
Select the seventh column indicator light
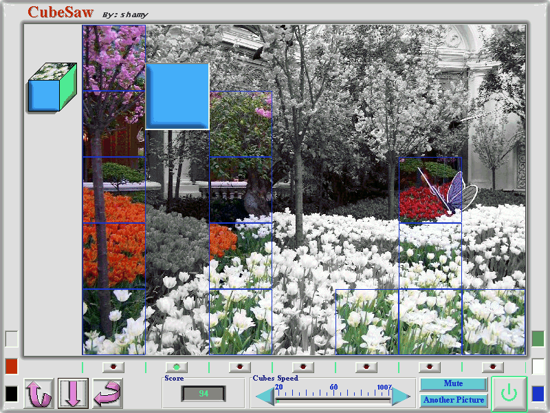click(493, 367)
